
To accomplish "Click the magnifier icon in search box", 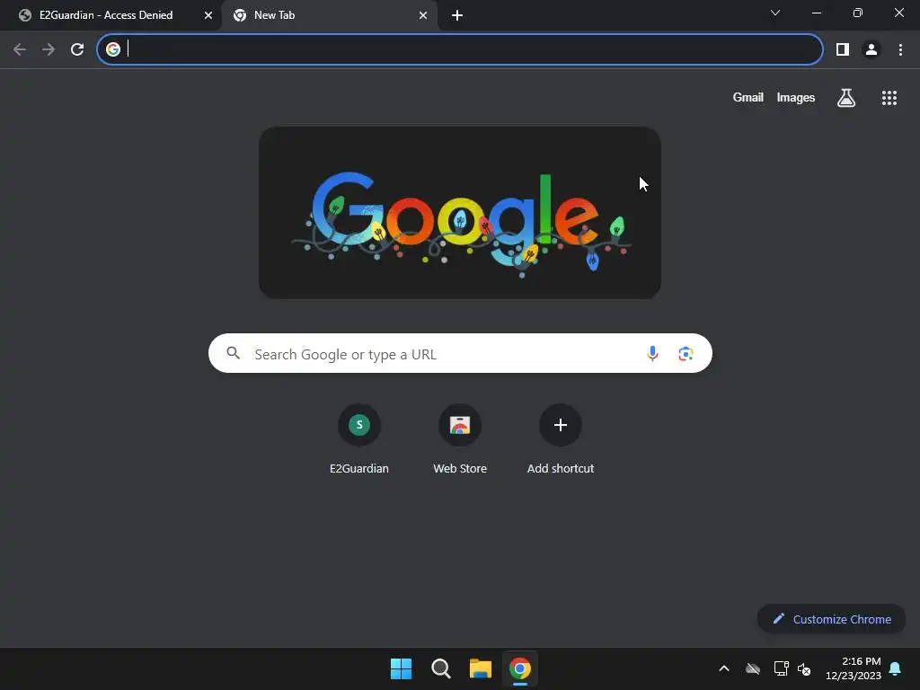I will point(234,353).
